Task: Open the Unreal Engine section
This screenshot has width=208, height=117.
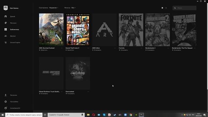Action: 12,43
